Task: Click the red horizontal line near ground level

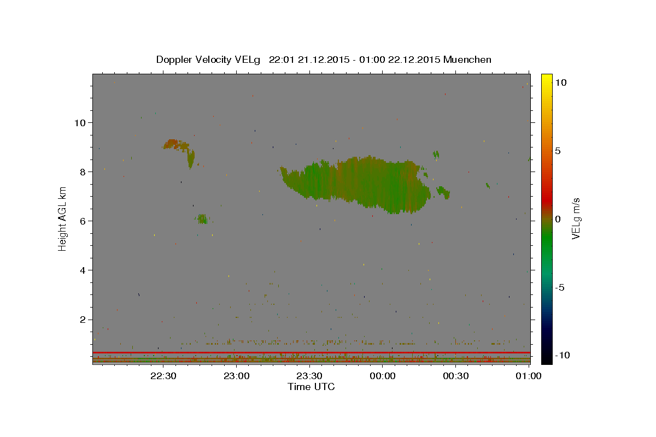Action: [x=311, y=353]
